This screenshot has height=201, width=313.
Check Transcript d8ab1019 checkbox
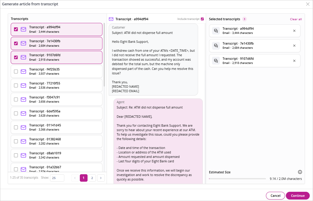(x=16, y=155)
